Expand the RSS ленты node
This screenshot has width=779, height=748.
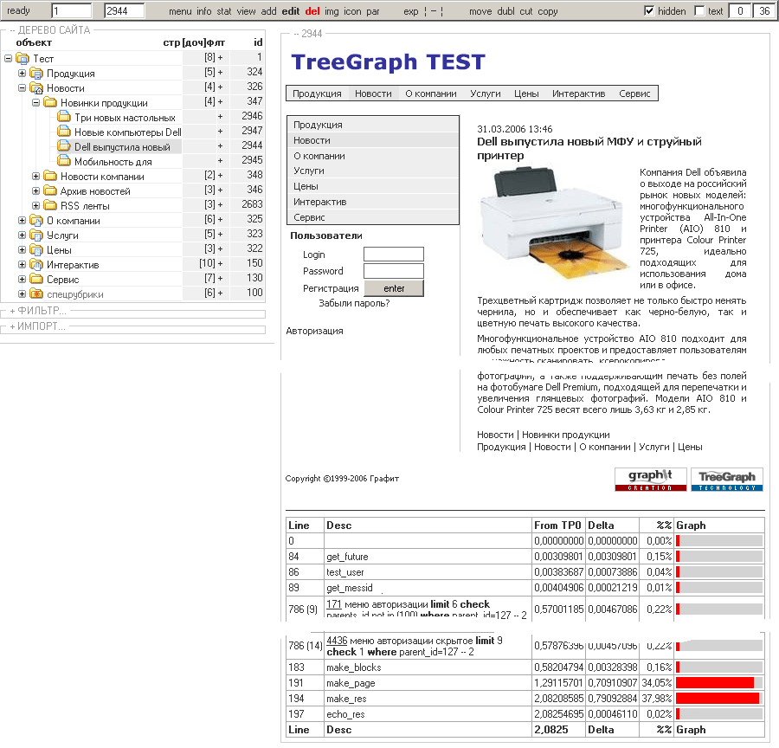click(x=35, y=205)
